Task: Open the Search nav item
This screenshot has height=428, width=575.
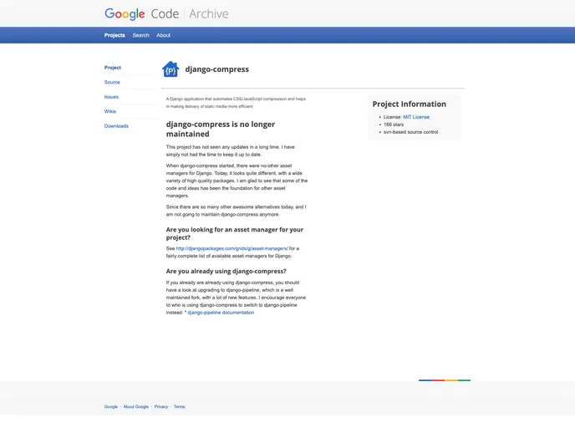Action: point(140,35)
